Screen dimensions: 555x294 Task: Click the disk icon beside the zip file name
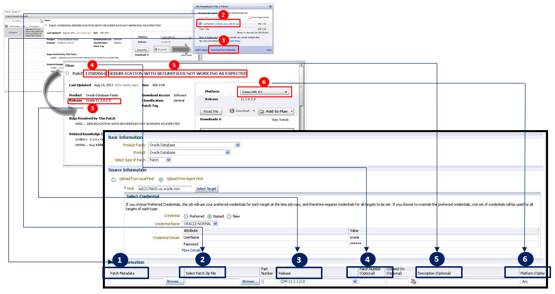coord(200,24)
